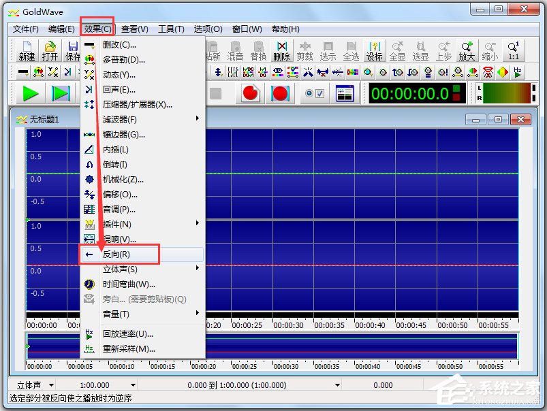This screenshot has height=411, width=547.
Task: Click the red-green diamond effect icon
Action: pos(503,72)
